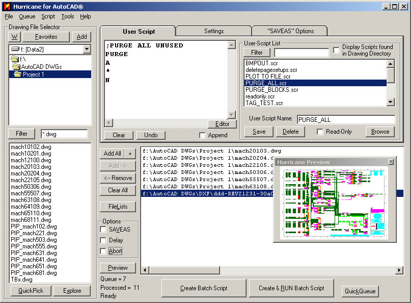Click the W button in Drawing File Selector

[x=14, y=37]
